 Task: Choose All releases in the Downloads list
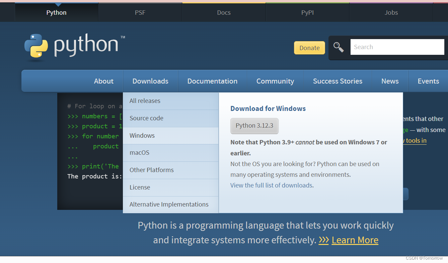pos(145,101)
